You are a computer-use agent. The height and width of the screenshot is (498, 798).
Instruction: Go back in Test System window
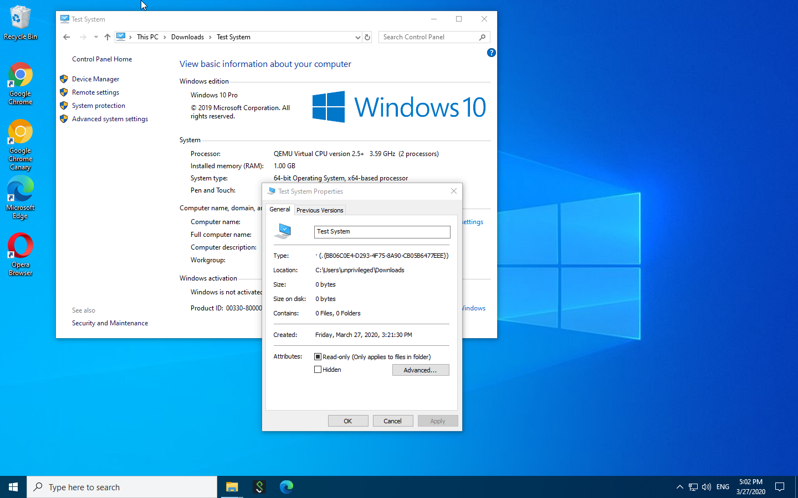pyautogui.click(x=66, y=37)
